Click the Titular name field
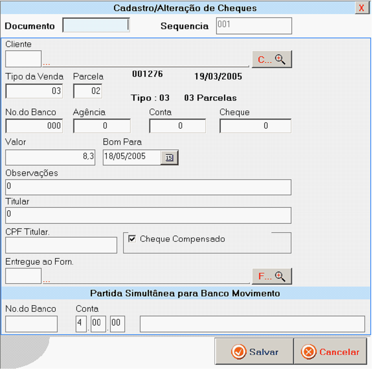372x369 pixels. [148, 215]
